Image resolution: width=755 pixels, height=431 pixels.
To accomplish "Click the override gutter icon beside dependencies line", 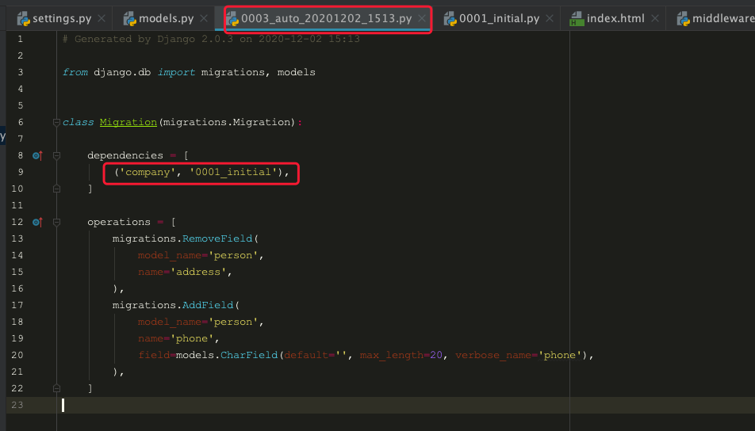I will (x=36, y=155).
